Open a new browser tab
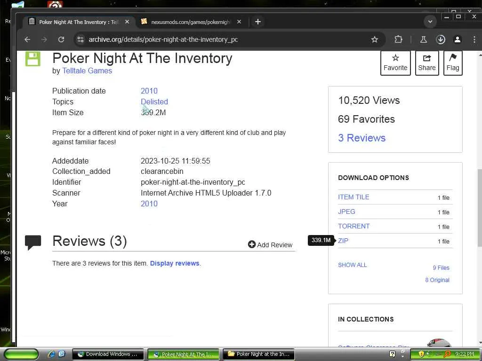 click(258, 22)
